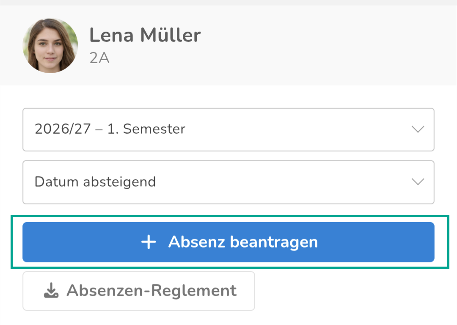
Task: Click the download icon beside Absenzen-Reglement
Action: (51, 290)
